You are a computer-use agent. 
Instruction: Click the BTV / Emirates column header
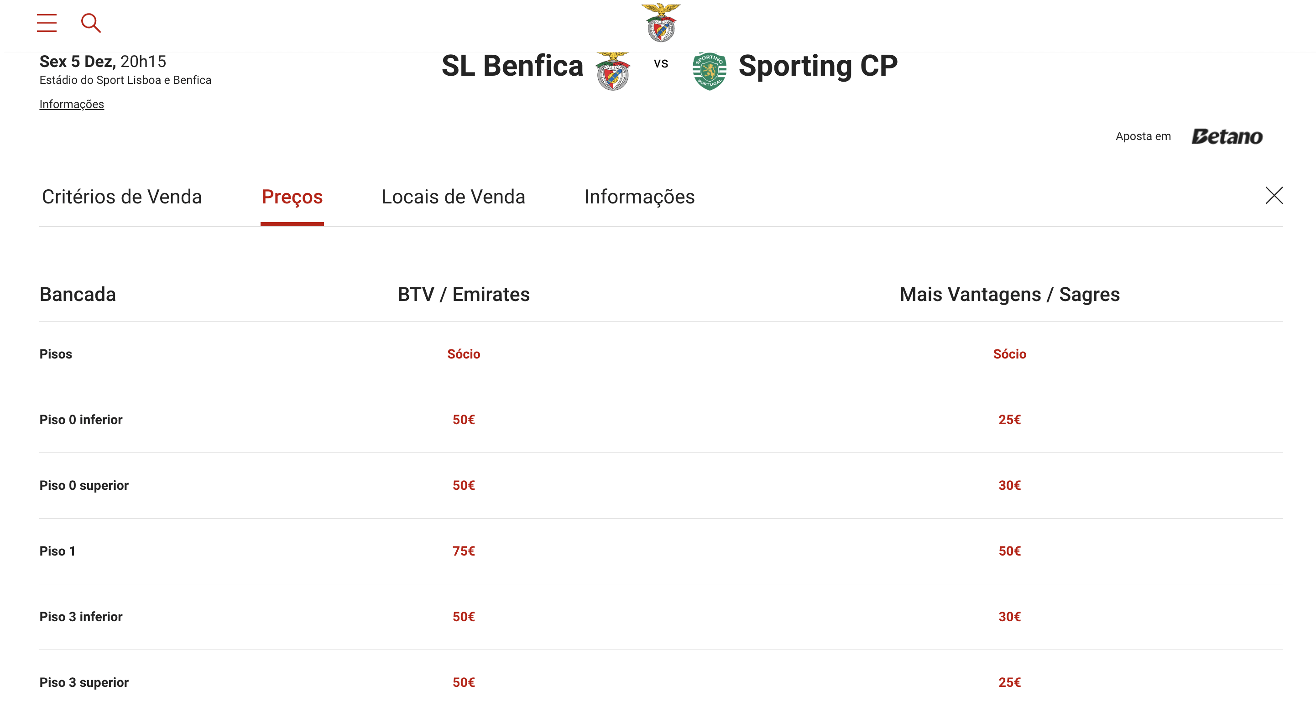click(463, 295)
